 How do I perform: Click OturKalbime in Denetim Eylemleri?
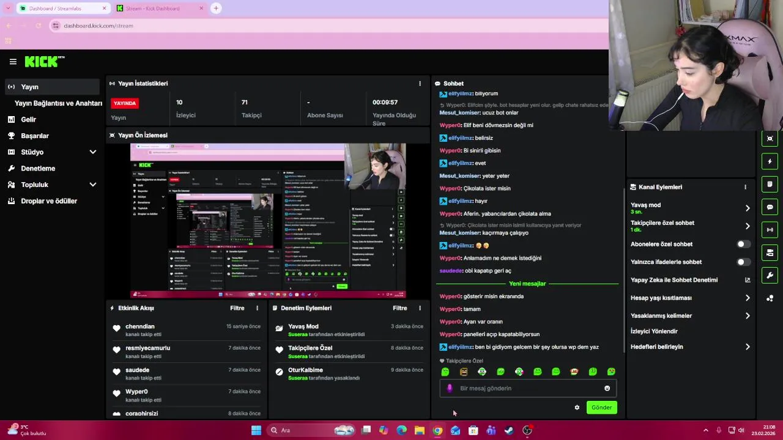pyautogui.click(x=305, y=370)
